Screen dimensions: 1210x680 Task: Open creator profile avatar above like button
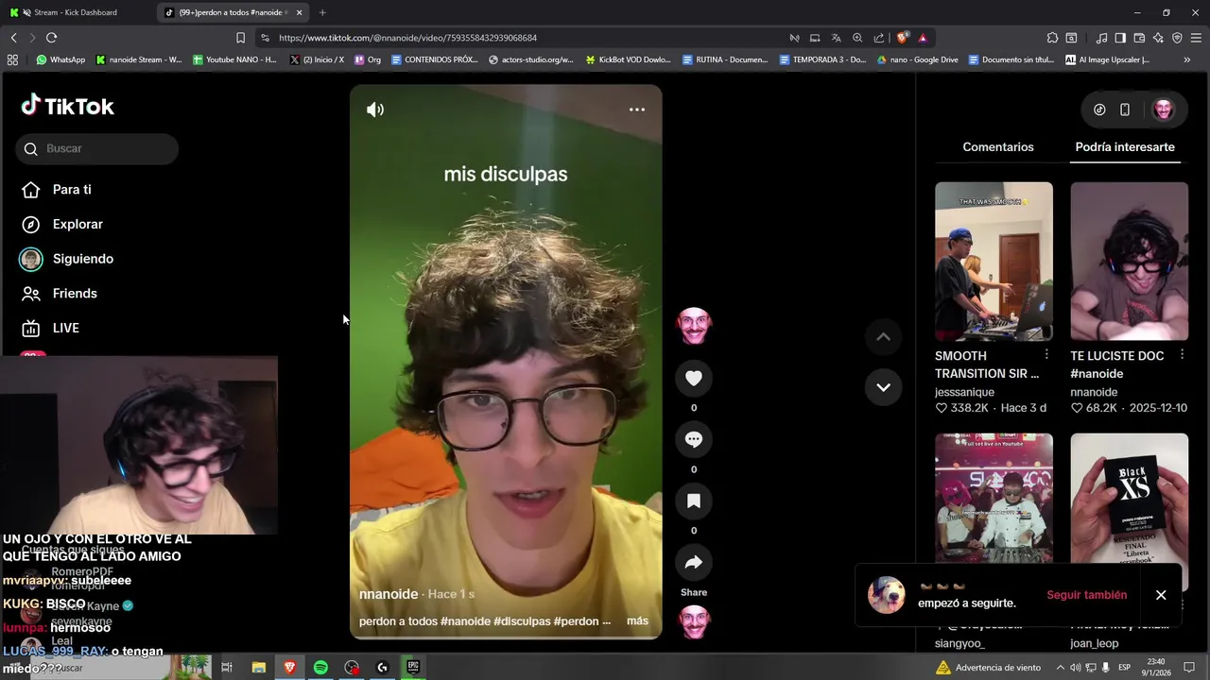tap(694, 326)
